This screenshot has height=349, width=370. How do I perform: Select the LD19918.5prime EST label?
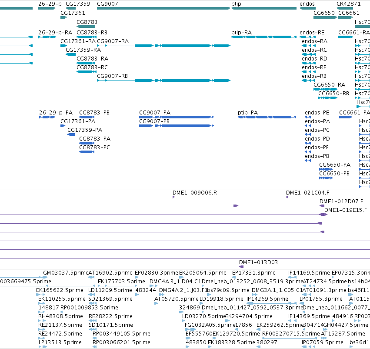coord(221,299)
